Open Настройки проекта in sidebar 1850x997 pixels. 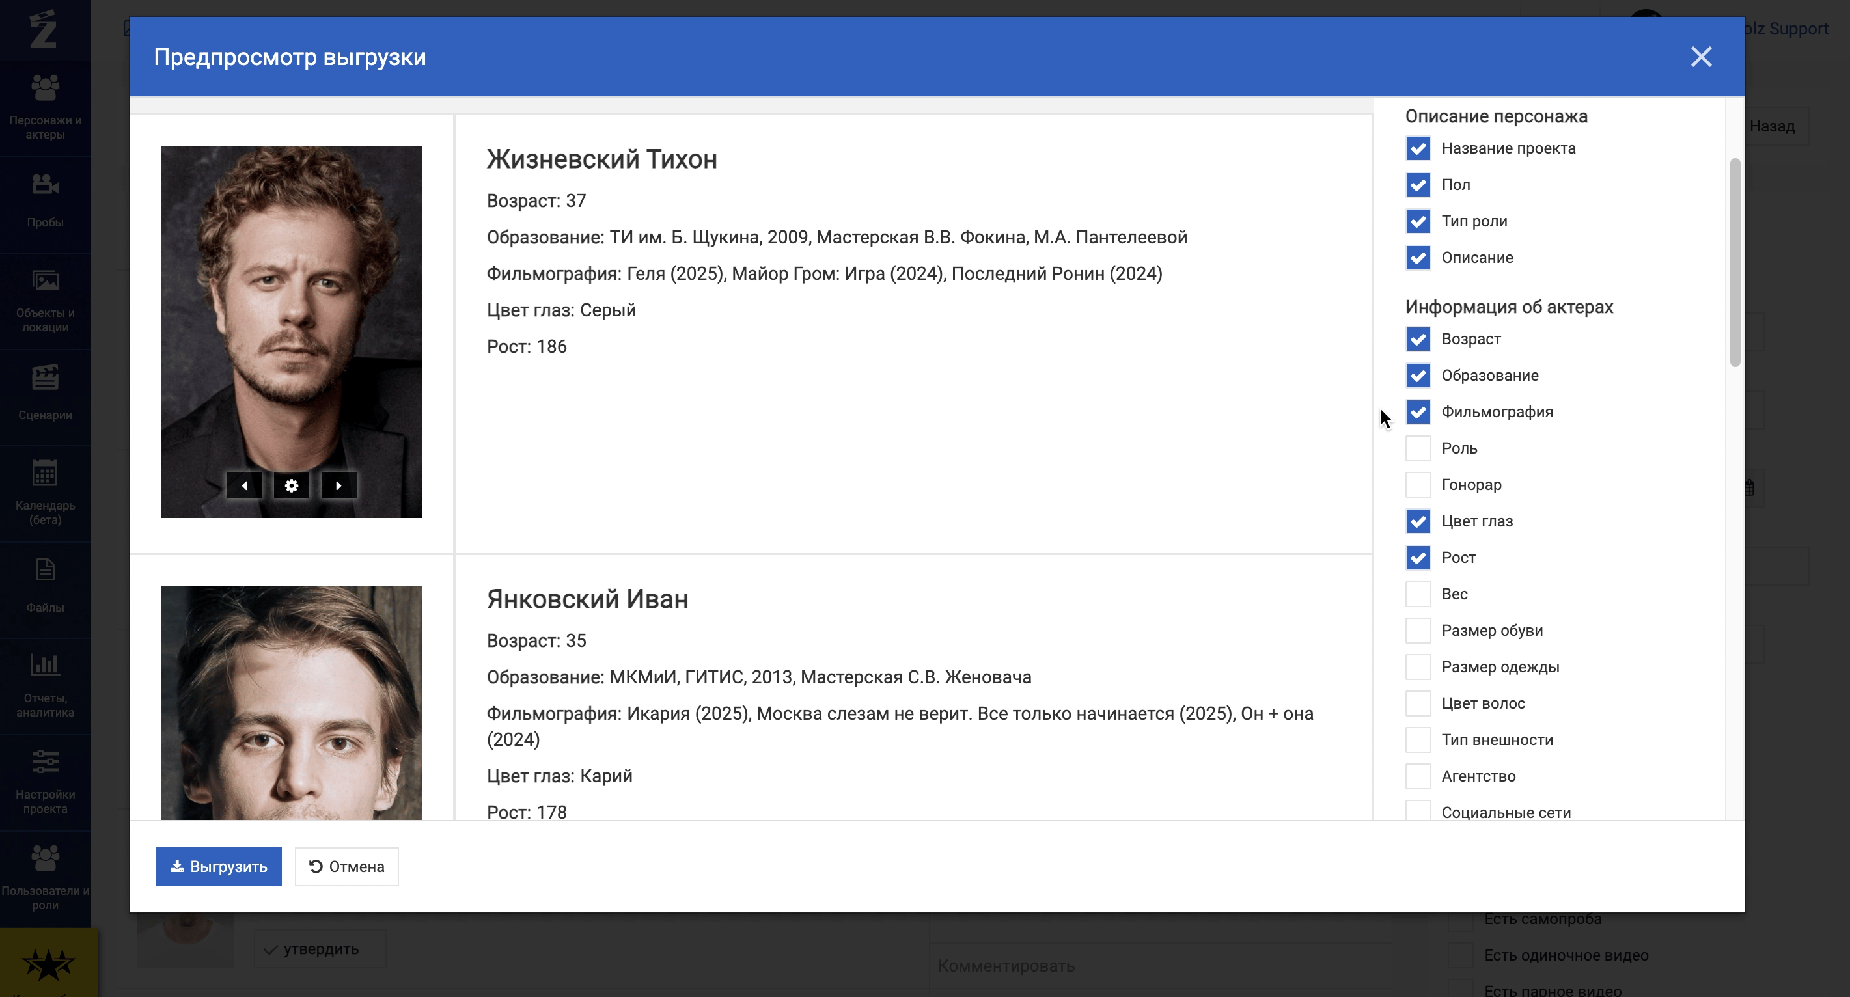pyautogui.click(x=46, y=781)
